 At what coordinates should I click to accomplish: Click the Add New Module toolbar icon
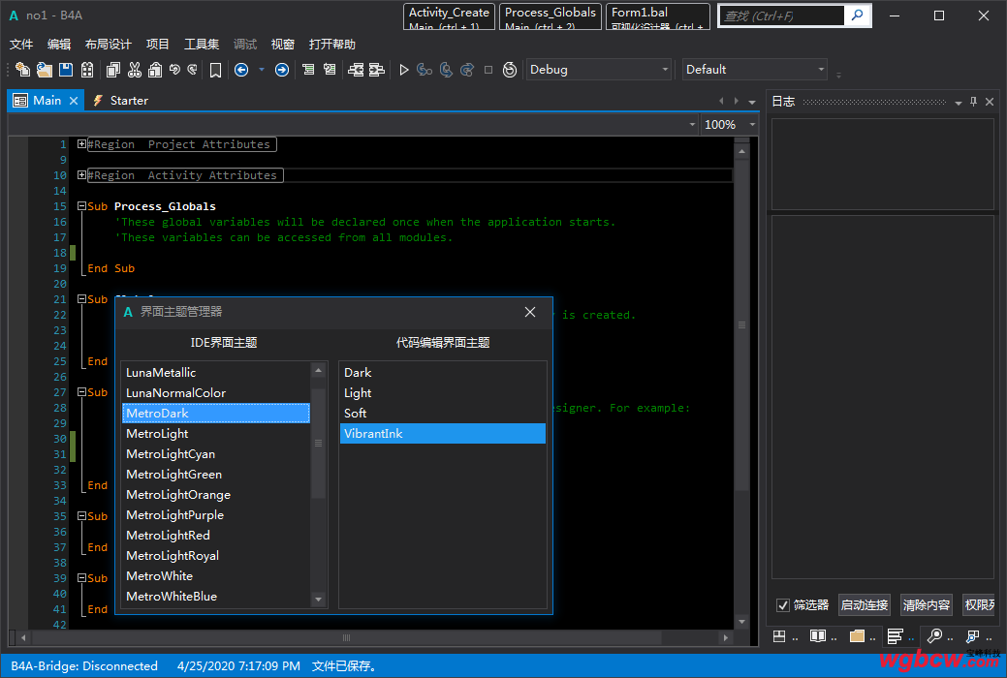(23, 70)
